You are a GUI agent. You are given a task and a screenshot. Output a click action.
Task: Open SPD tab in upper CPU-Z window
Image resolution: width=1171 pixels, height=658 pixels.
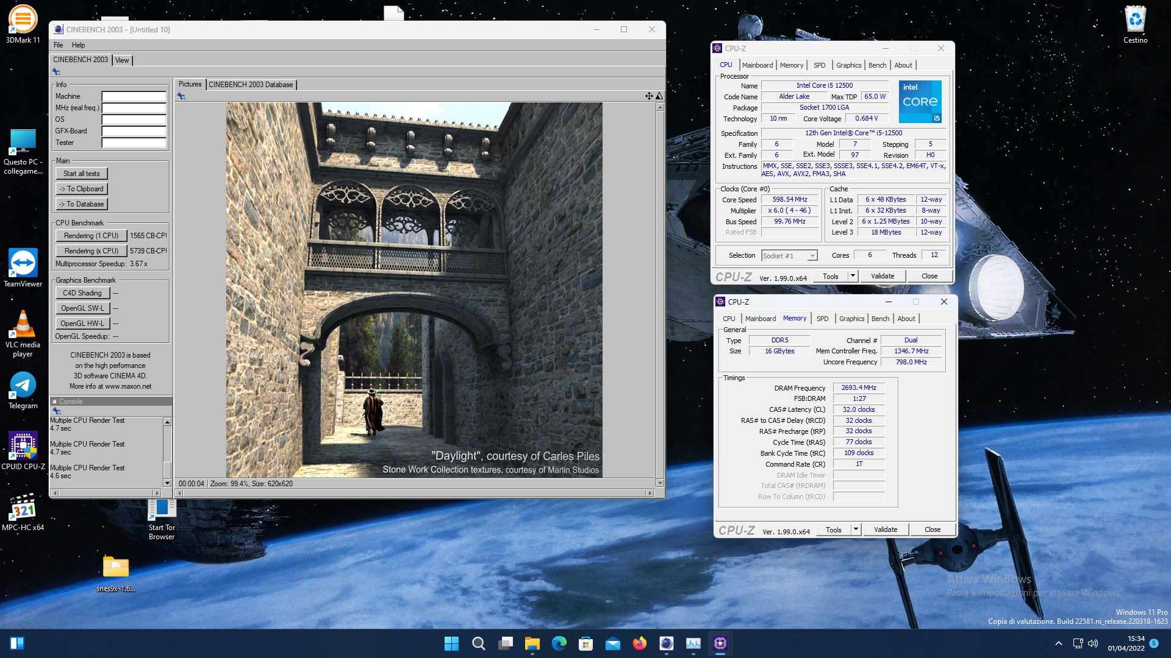point(819,65)
